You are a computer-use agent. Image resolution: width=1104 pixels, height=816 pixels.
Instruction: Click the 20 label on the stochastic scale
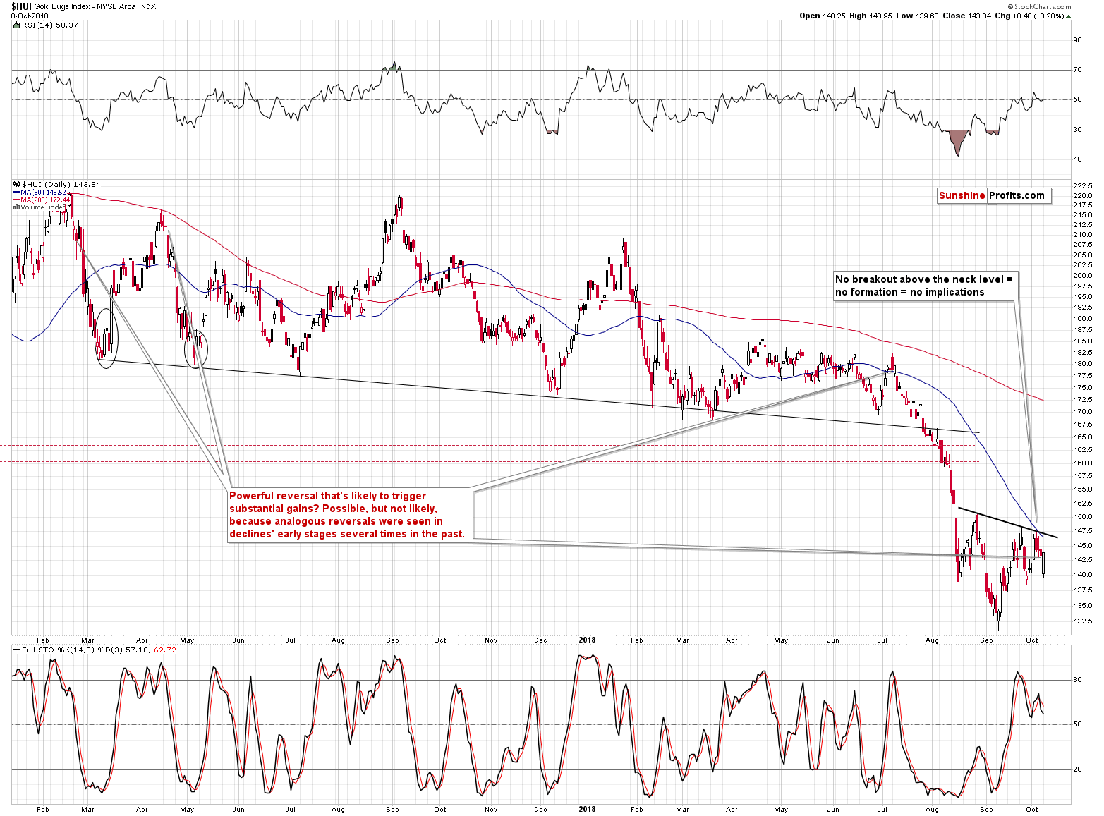coord(1077,769)
